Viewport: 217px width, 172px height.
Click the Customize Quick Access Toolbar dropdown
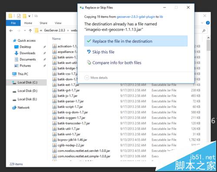(x=29, y=16)
